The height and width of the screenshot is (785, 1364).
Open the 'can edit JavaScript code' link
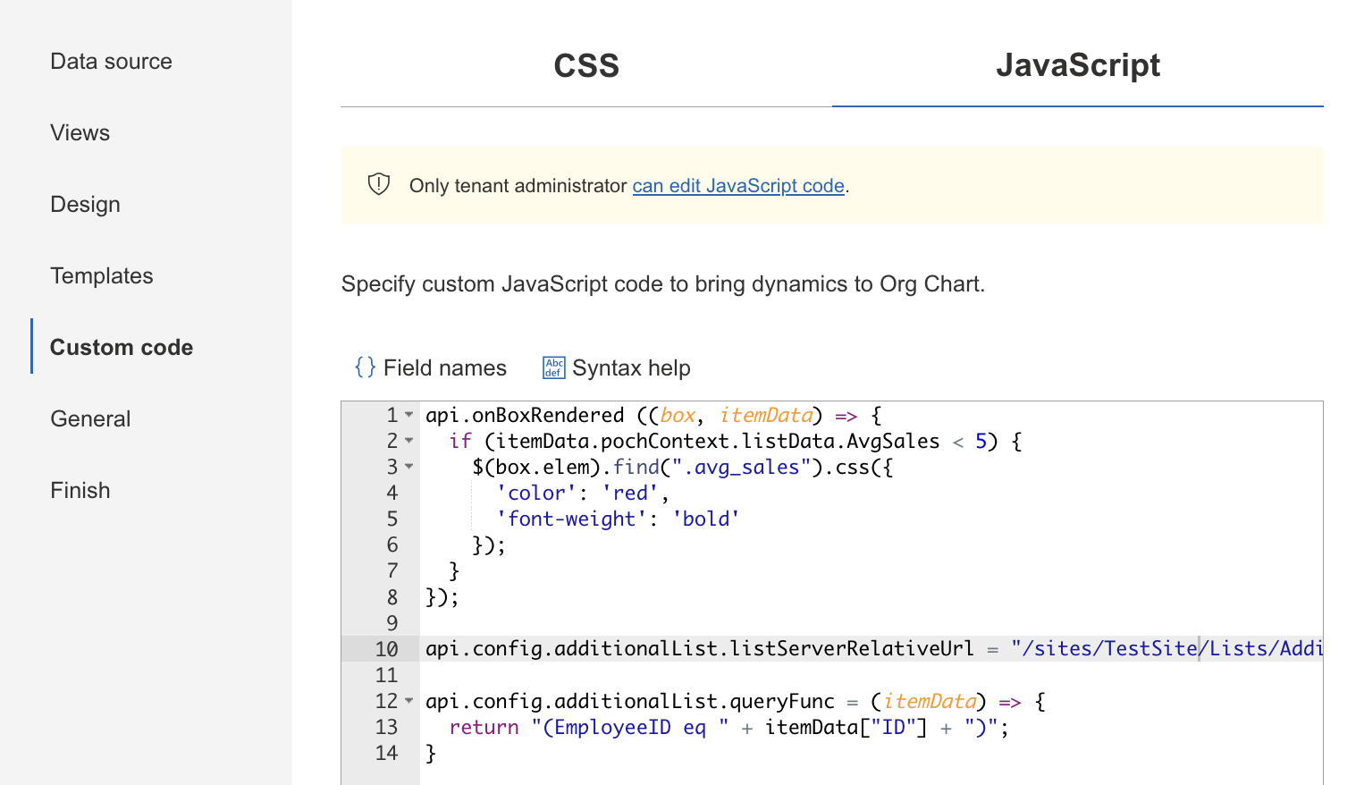pos(738,186)
